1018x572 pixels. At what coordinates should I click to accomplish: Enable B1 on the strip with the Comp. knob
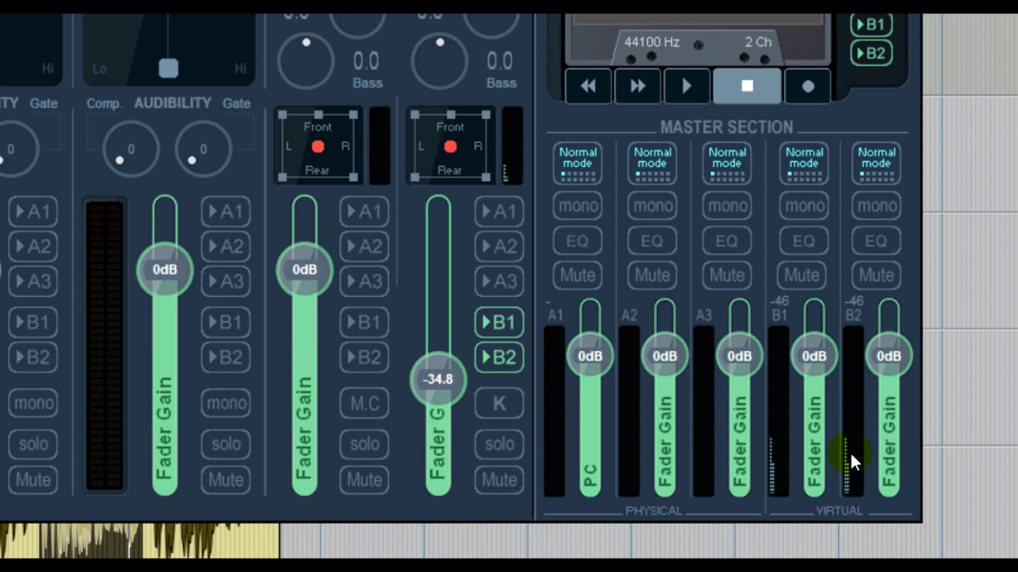[x=226, y=323]
